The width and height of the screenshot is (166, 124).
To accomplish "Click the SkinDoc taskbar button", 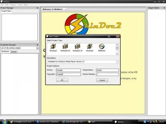I will click(126, 122).
